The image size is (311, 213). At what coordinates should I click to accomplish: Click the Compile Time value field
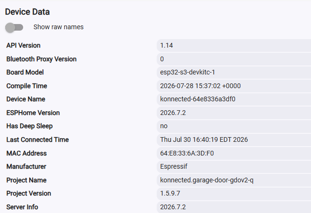tap(234, 86)
